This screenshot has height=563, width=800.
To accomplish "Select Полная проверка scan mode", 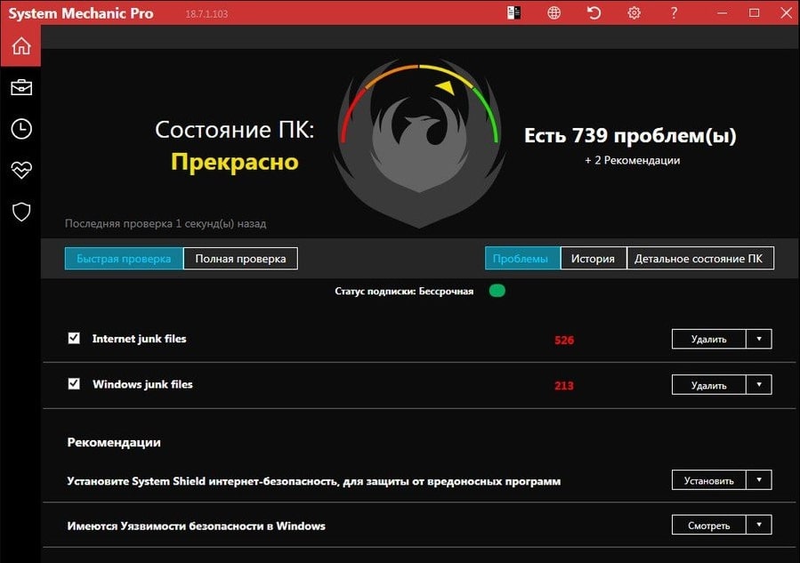I will [x=240, y=259].
